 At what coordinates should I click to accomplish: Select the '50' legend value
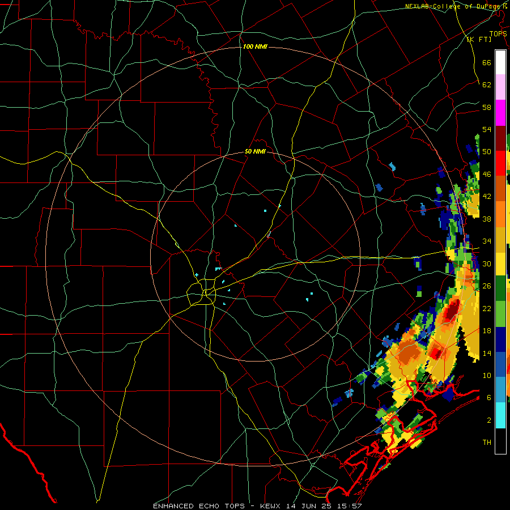click(x=487, y=152)
